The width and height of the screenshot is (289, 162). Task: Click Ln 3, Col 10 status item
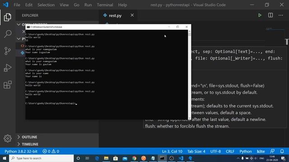coord(172,151)
